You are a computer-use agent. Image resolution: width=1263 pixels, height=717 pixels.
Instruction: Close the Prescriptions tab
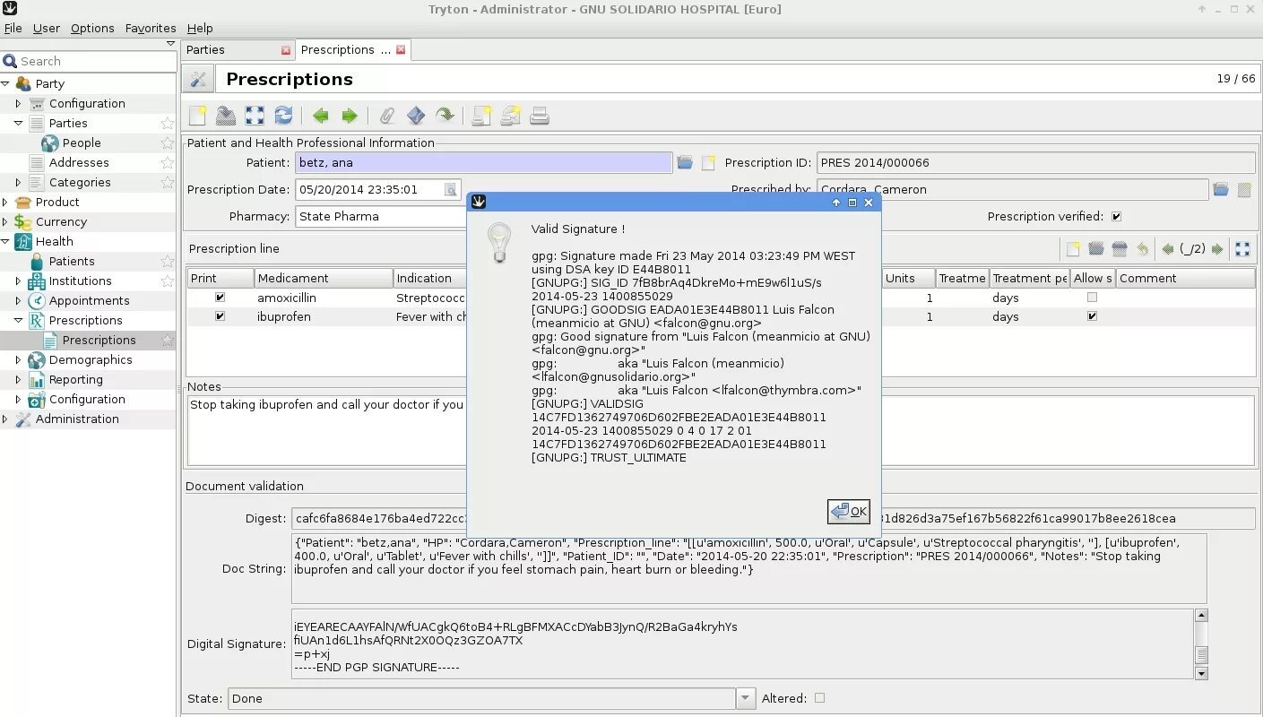pos(401,49)
